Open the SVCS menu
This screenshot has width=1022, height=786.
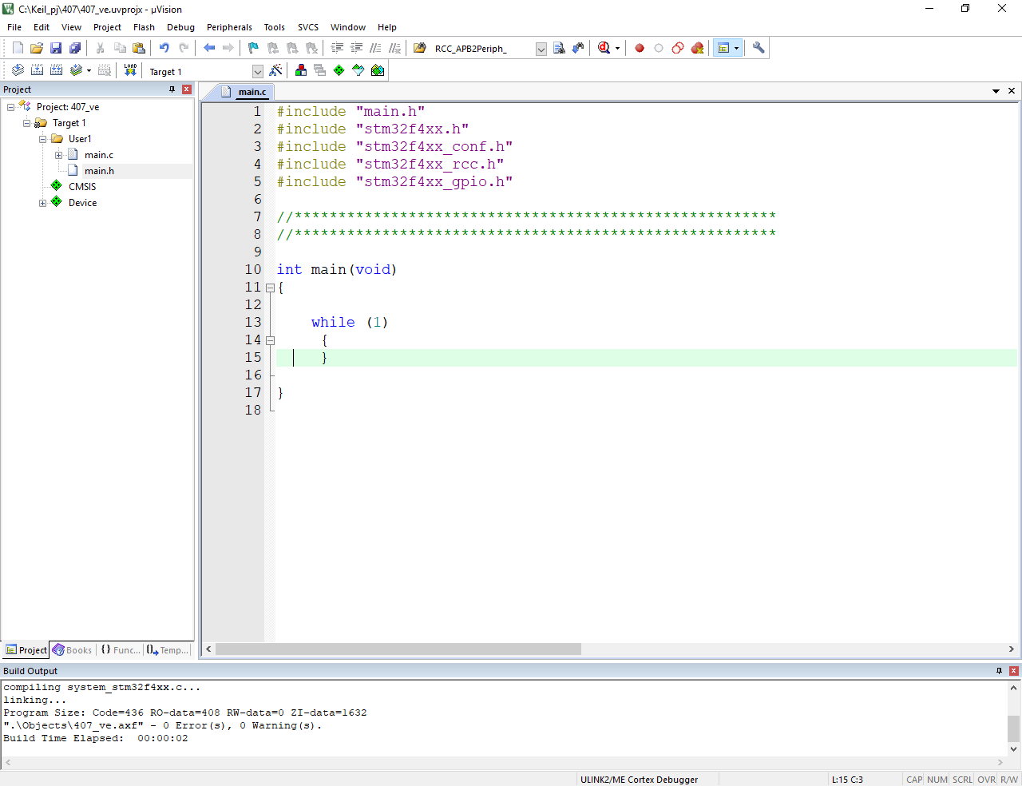pos(308,27)
